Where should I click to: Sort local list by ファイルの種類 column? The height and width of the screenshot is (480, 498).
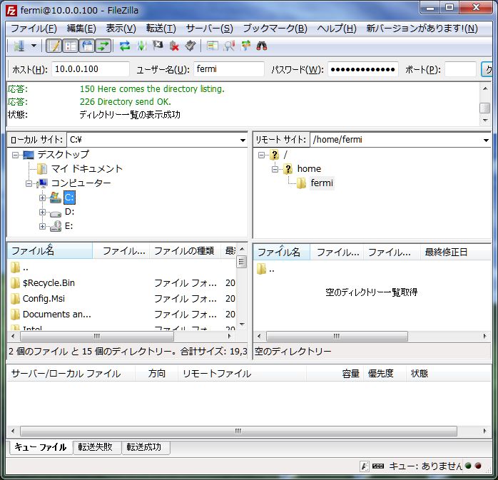(184, 251)
